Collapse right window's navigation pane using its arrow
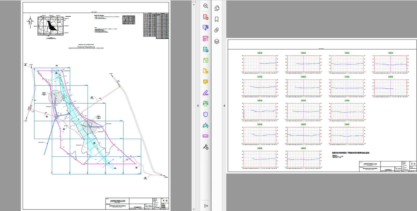The image size is (417, 211). 224,105
